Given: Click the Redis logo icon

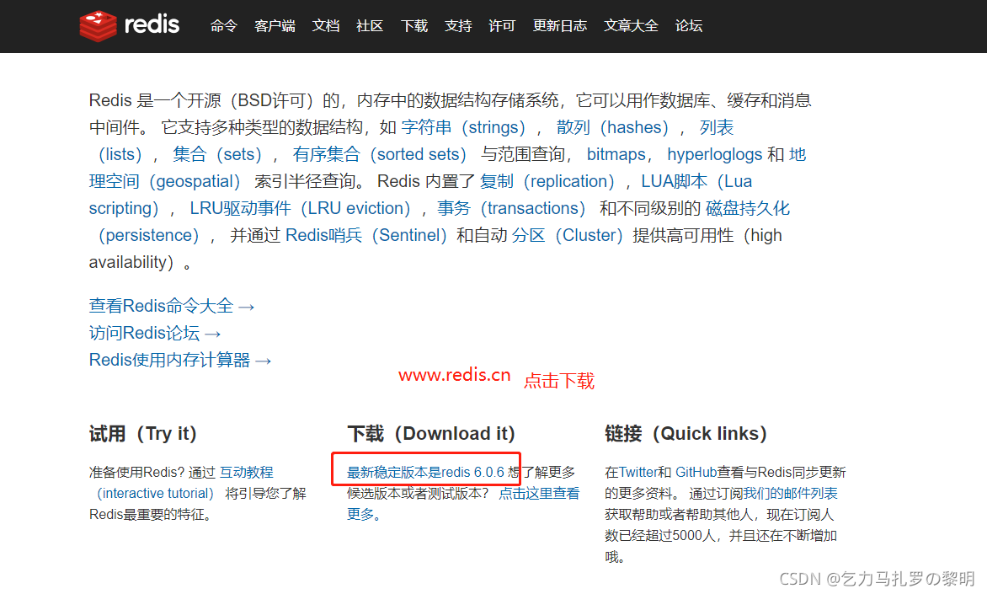Looking at the screenshot, I should pyautogui.click(x=98, y=26).
